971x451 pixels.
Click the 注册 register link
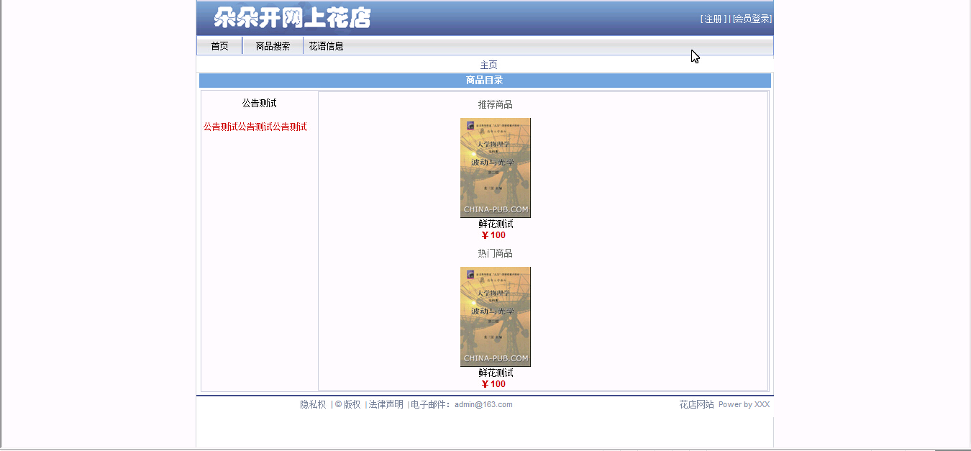(714, 19)
